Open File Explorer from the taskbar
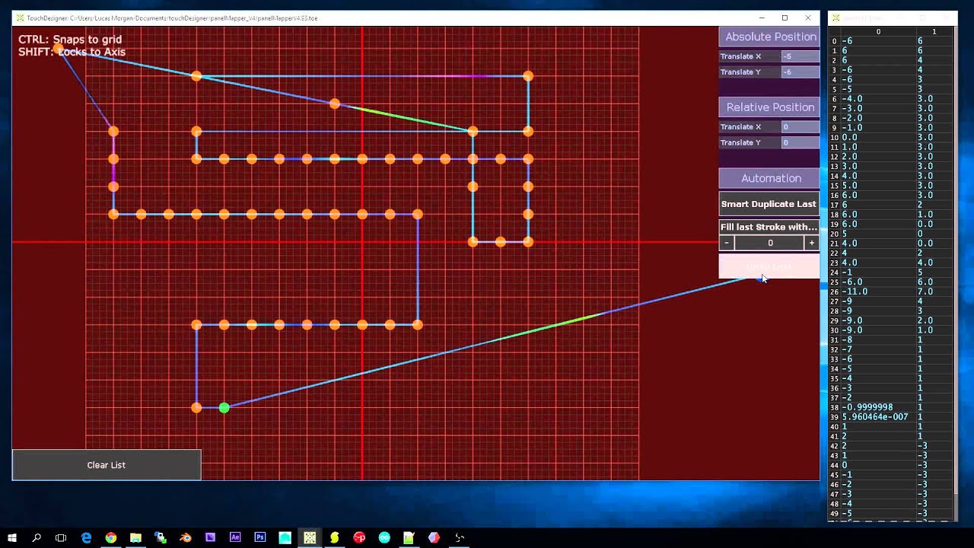Screen dimensions: 974x548 135,537
